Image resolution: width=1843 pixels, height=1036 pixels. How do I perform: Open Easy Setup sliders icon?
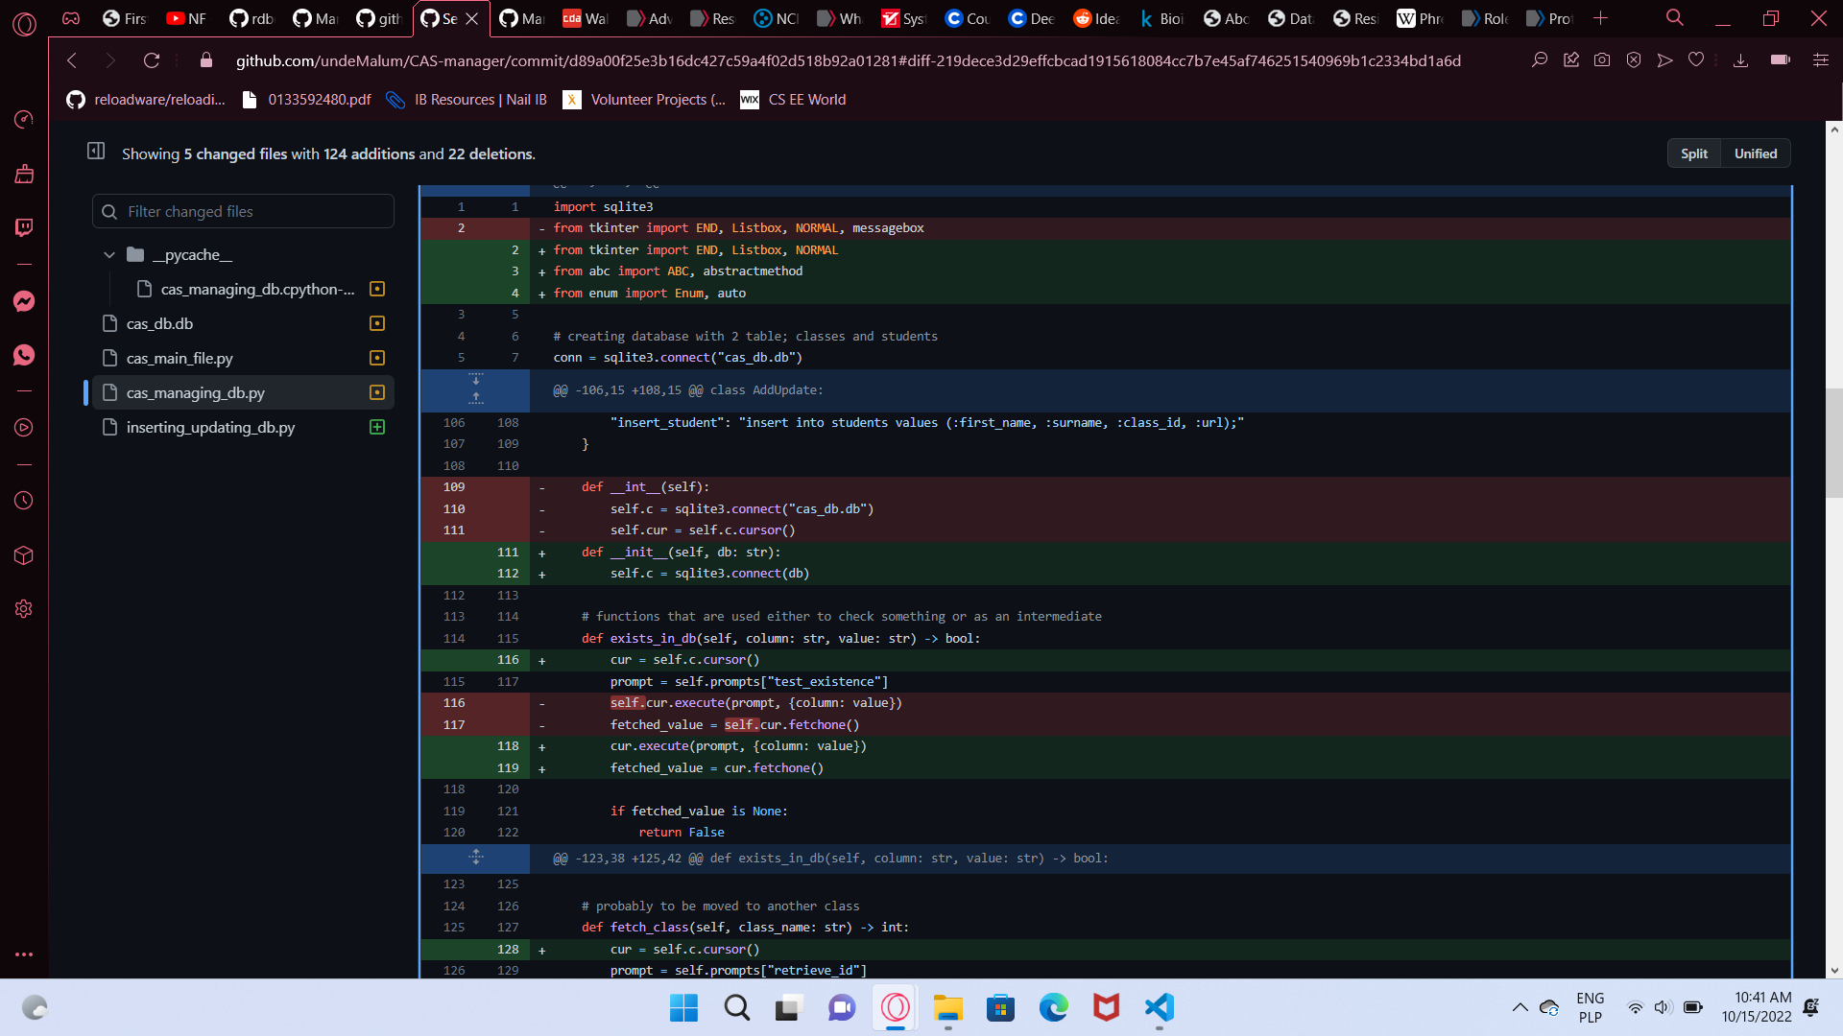pos(1821,60)
